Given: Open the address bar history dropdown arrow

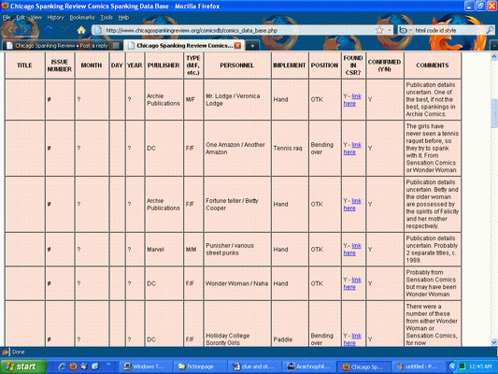Looking at the screenshot, I should click(x=390, y=30).
